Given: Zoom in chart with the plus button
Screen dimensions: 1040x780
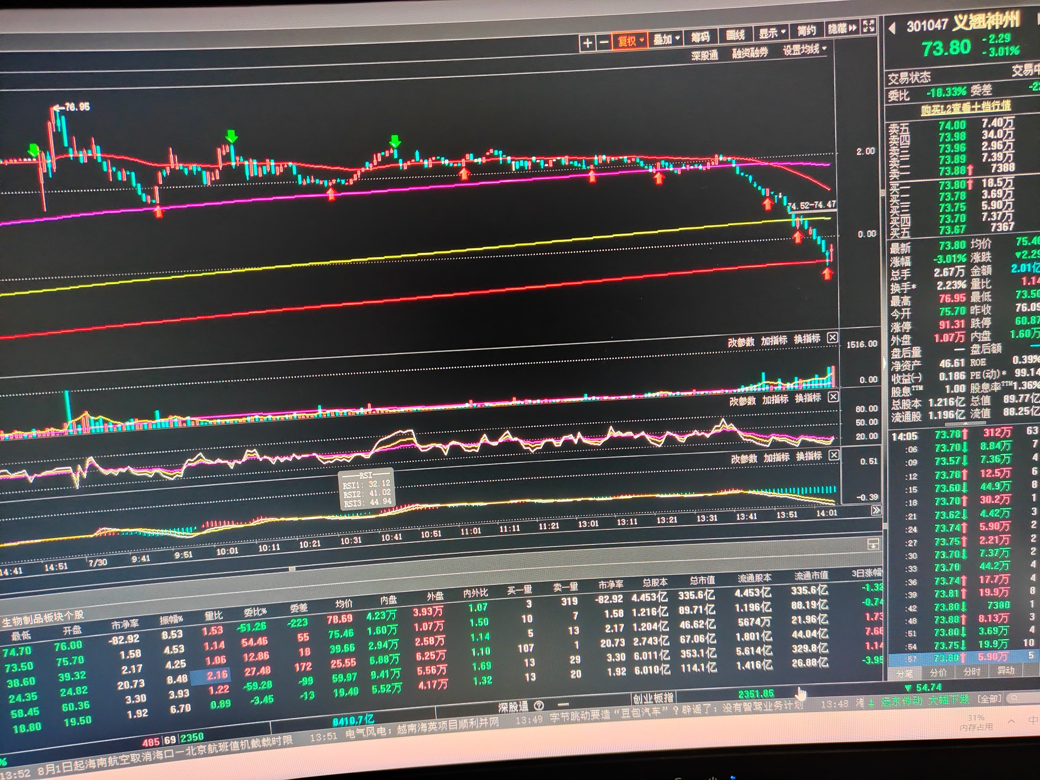Looking at the screenshot, I should 588,43.
